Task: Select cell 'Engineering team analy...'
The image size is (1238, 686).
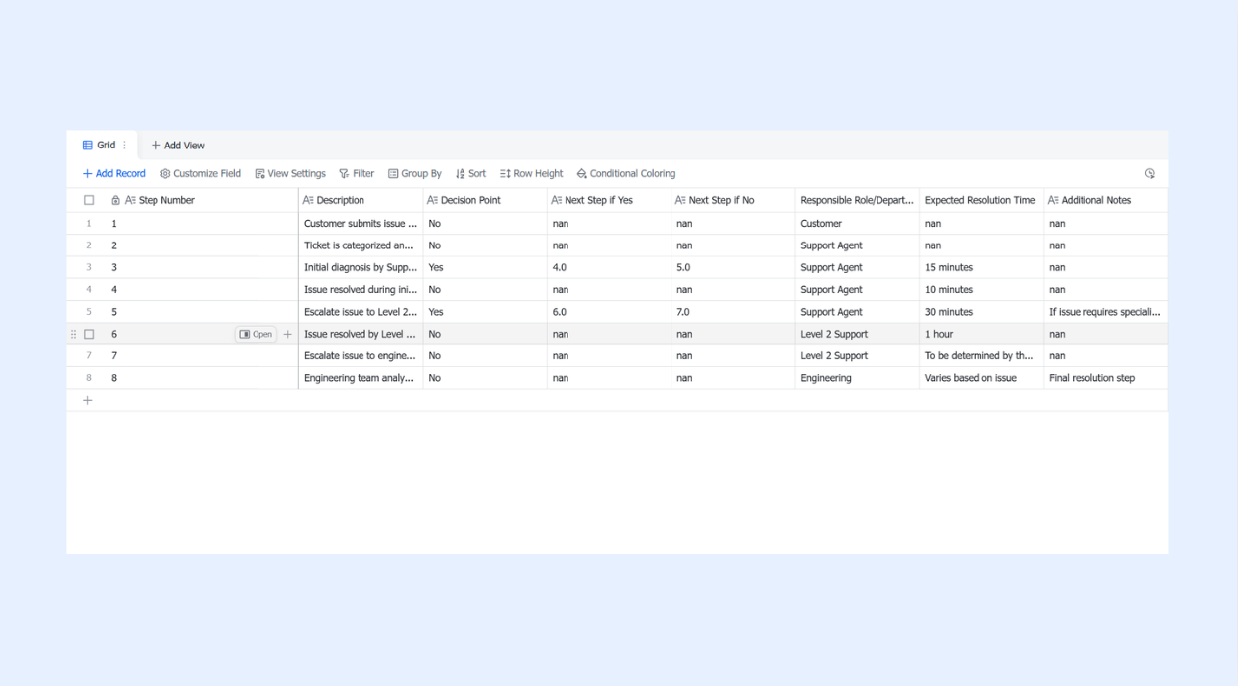Action: 361,378
